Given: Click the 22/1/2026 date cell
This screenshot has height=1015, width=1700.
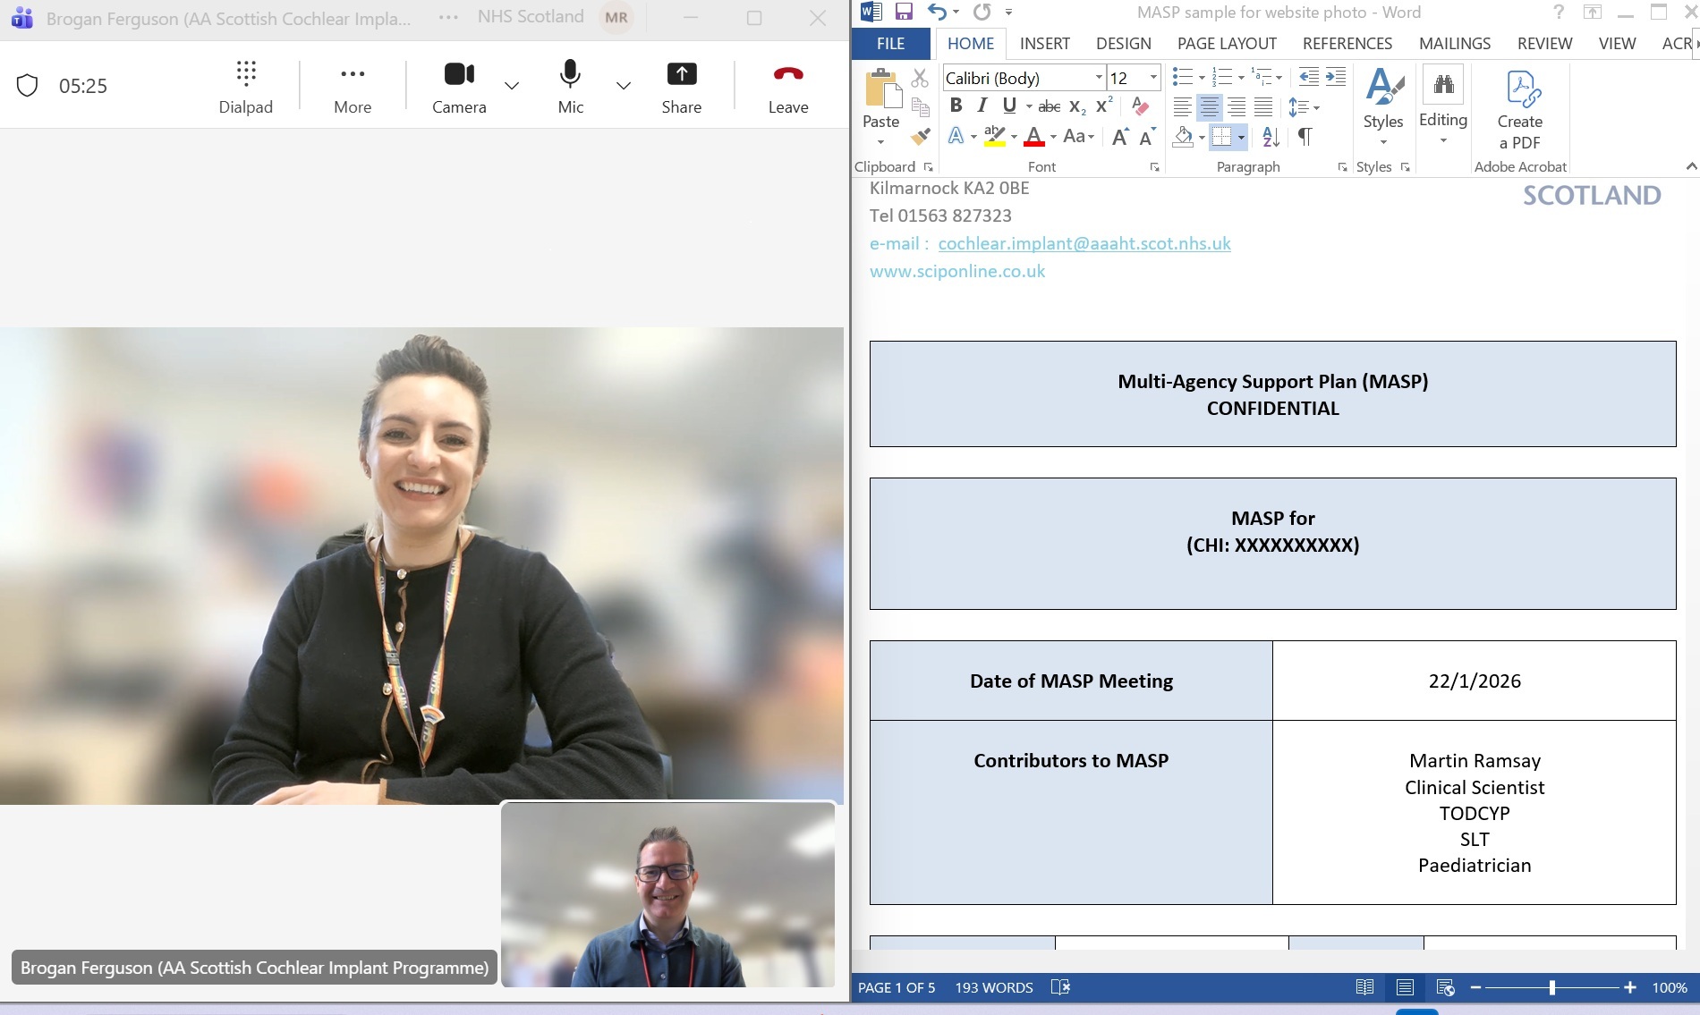Looking at the screenshot, I should pyautogui.click(x=1474, y=681).
